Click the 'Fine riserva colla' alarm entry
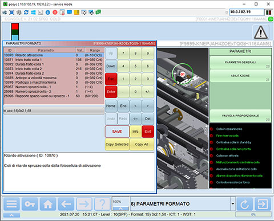This screenshot has width=274, height=221. [x=227, y=136]
